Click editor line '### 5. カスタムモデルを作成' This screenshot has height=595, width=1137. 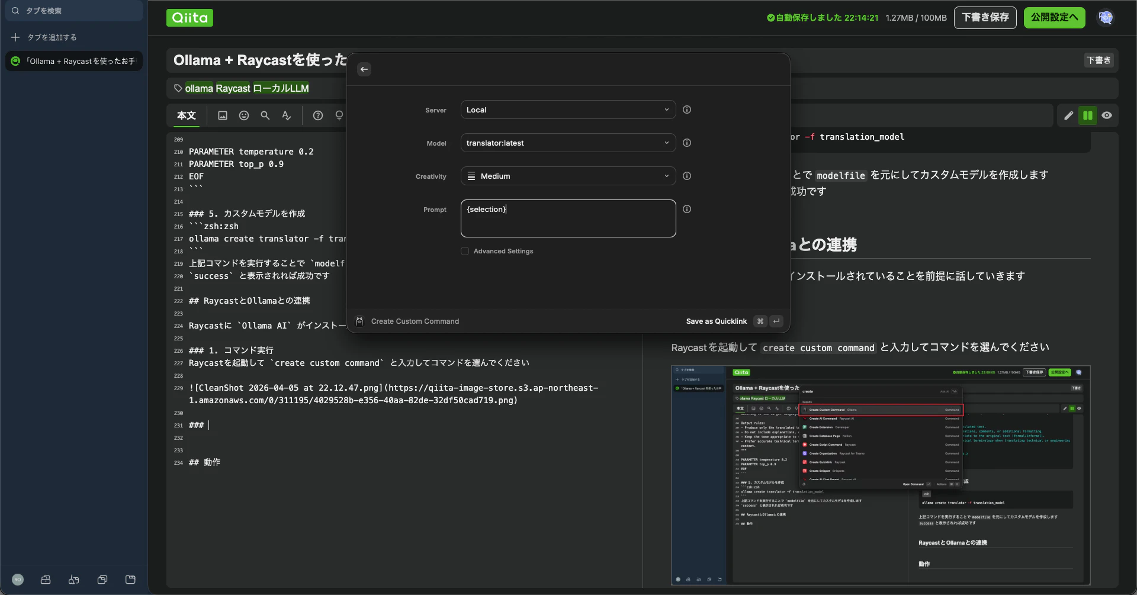click(x=247, y=214)
